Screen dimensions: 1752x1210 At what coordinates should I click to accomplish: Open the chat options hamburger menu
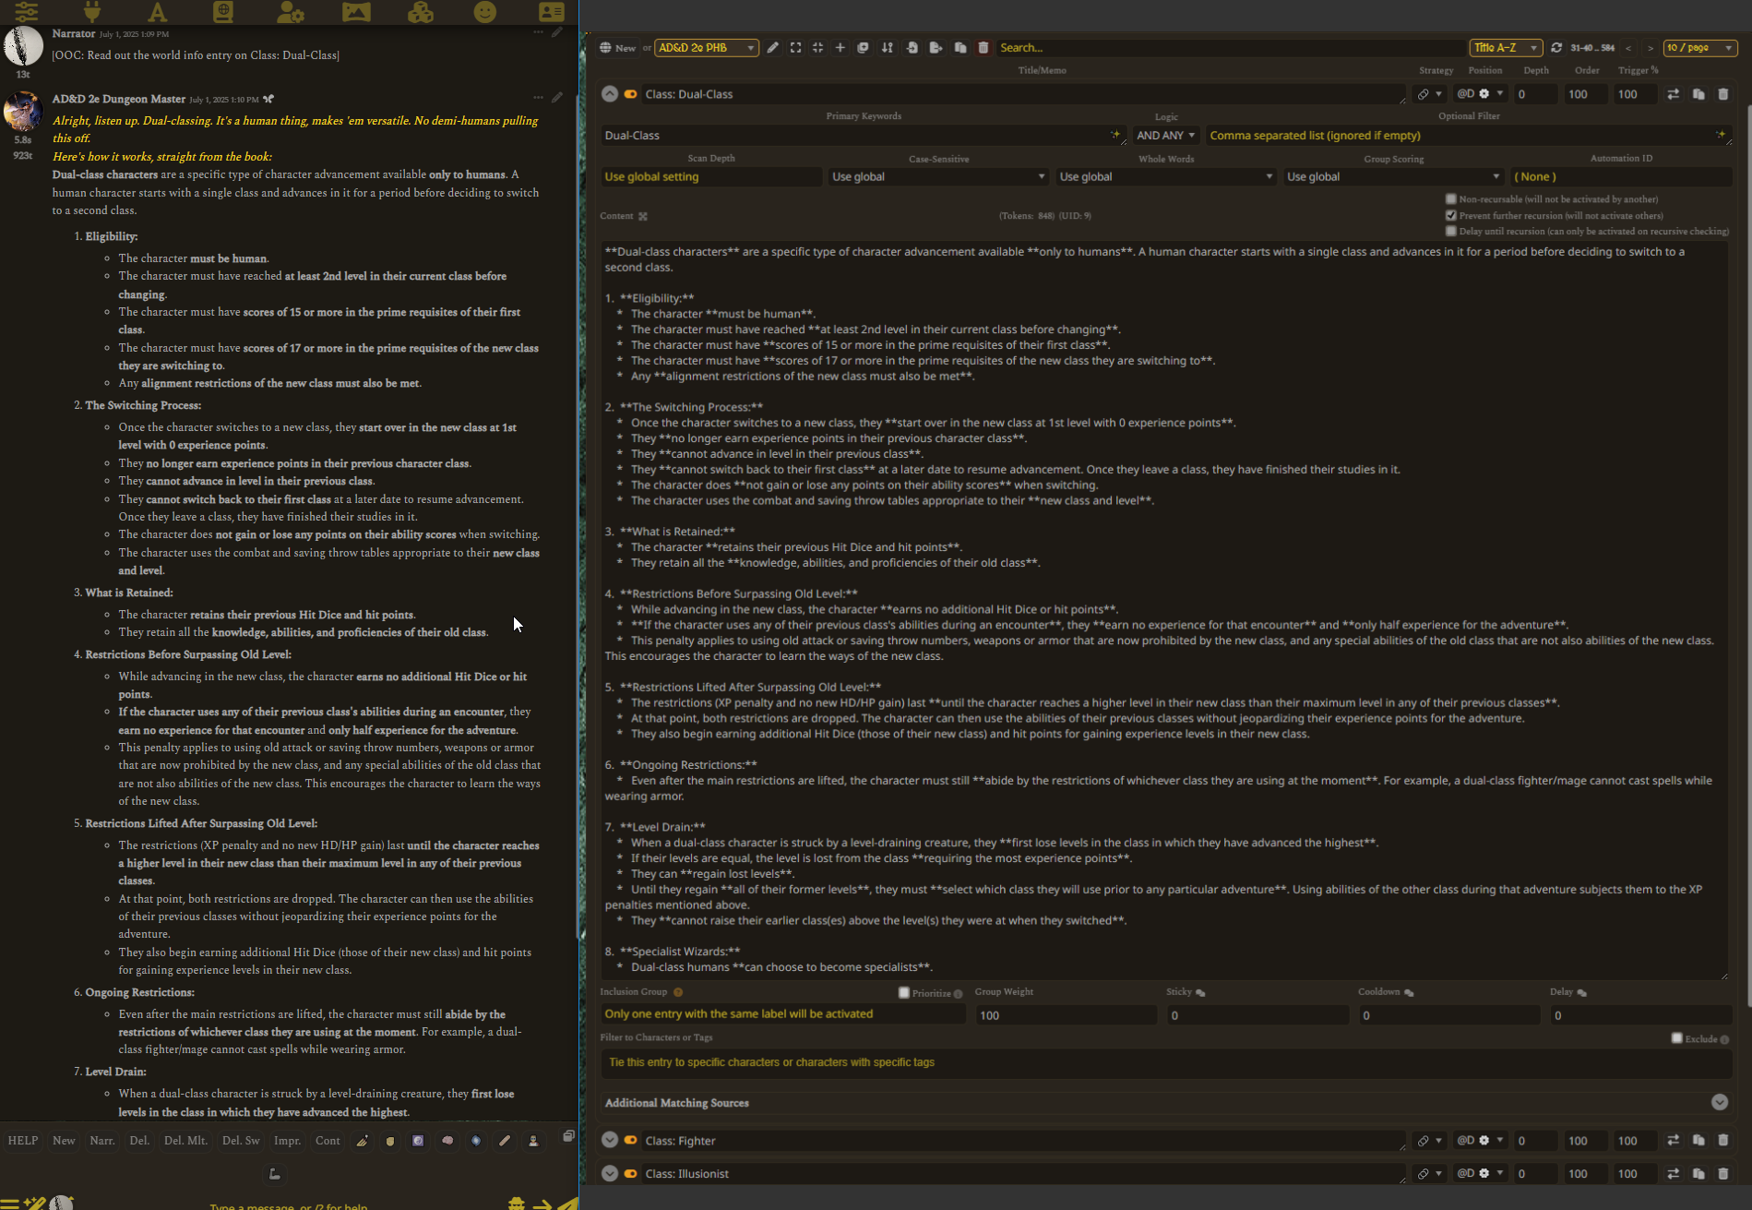coord(9,1203)
